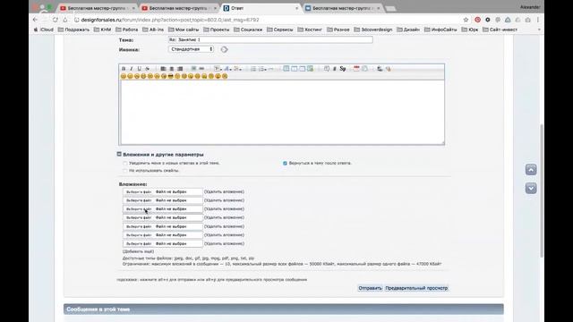The width and height of the screenshot is (573, 322).
Task: Click the first smiley emoticon
Action: coord(124,76)
